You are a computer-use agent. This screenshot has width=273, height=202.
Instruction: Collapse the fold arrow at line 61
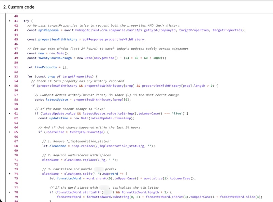click(x=10, y=113)
